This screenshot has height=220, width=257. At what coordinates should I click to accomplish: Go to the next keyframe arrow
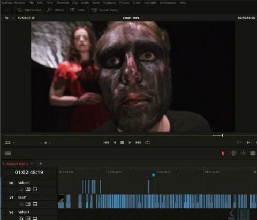[50, 143]
